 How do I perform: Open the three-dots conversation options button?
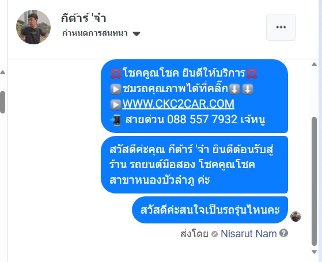point(281,27)
